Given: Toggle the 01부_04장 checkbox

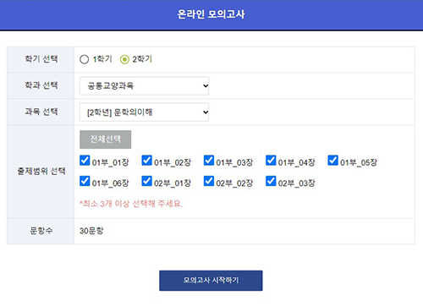Looking at the screenshot, I should click(x=271, y=161).
